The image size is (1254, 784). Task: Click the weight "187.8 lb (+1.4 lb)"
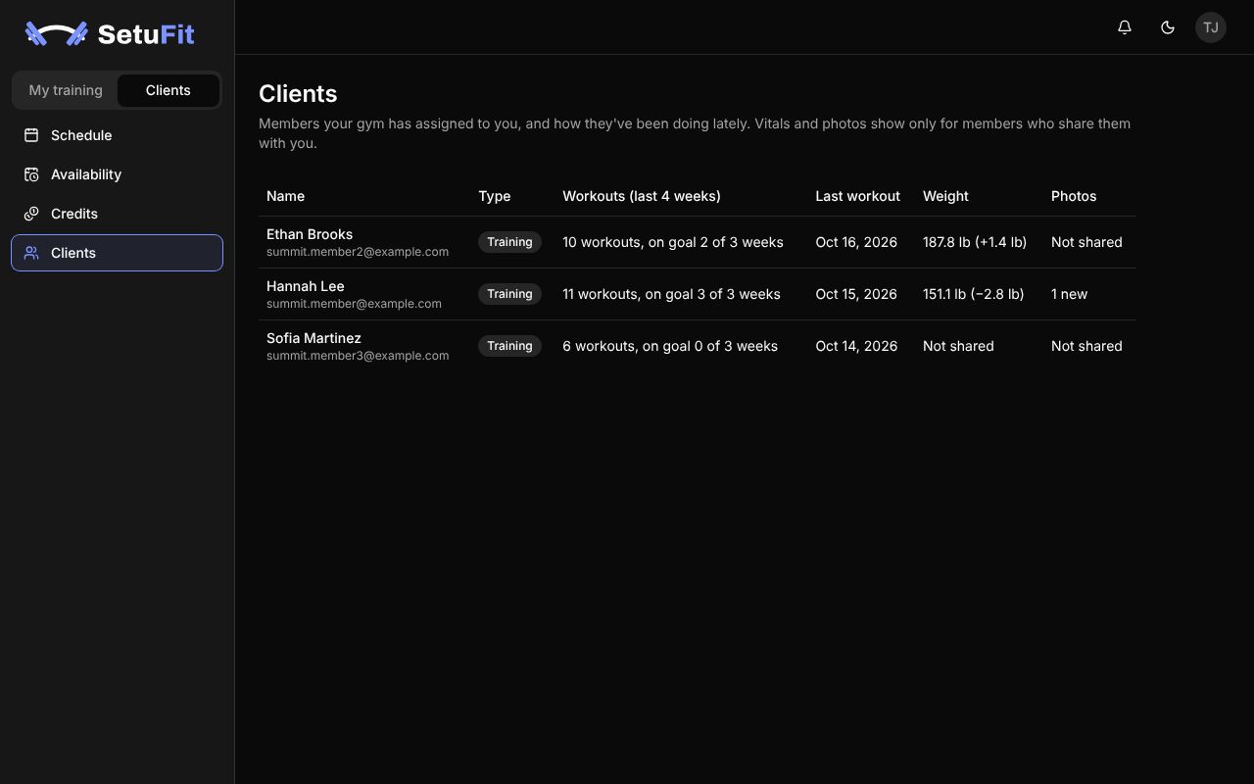[x=975, y=242]
